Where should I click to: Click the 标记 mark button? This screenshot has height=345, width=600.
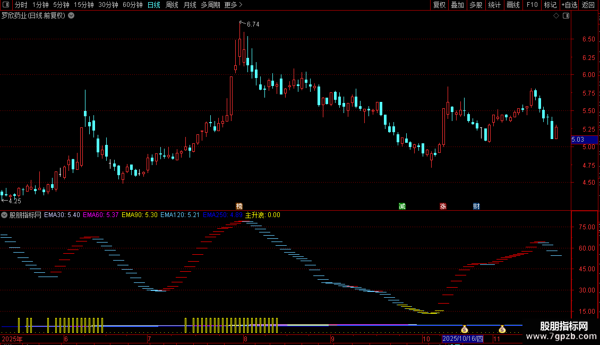point(550,5)
